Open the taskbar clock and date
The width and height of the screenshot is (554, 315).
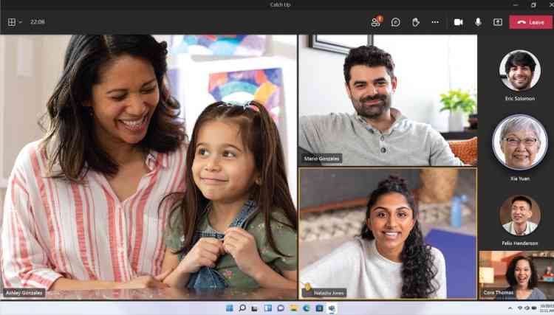(547, 308)
